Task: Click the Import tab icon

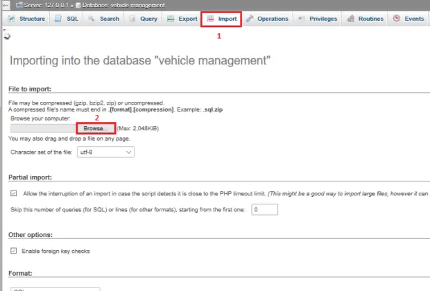Action: [x=210, y=19]
